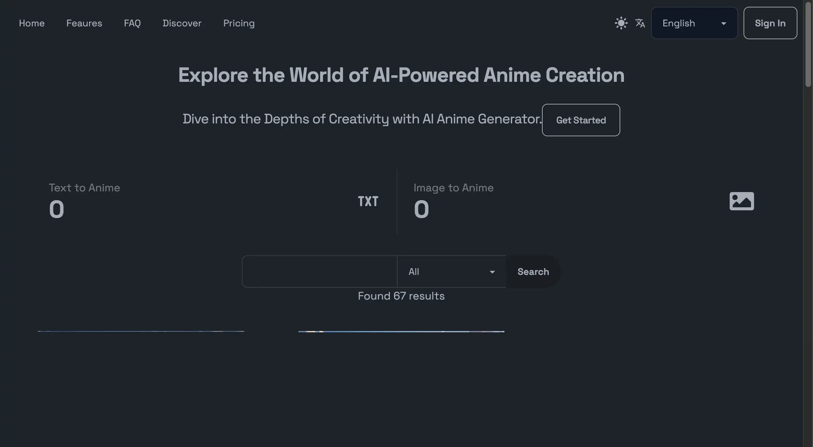
Task: Click the Get Started button
Action: coord(580,119)
